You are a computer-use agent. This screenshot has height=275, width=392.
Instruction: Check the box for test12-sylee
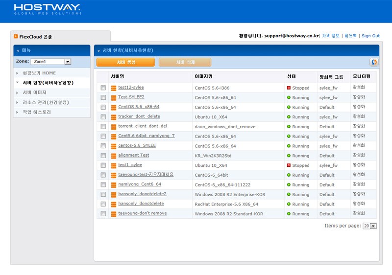tap(103, 88)
